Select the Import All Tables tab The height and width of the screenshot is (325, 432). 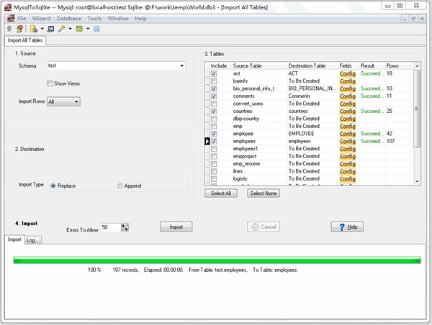pyautogui.click(x=25, y=40)
